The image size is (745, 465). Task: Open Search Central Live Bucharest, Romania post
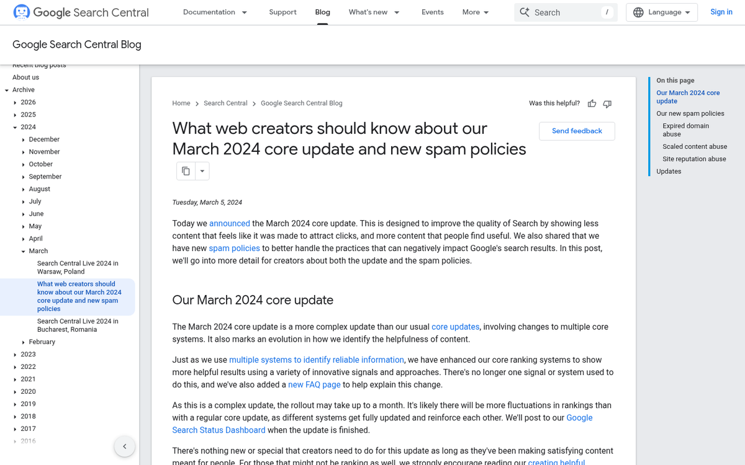coord(78,325)
